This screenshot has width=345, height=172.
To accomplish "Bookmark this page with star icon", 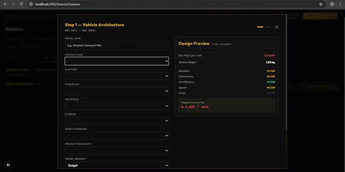I will click(x=321, y=4).
